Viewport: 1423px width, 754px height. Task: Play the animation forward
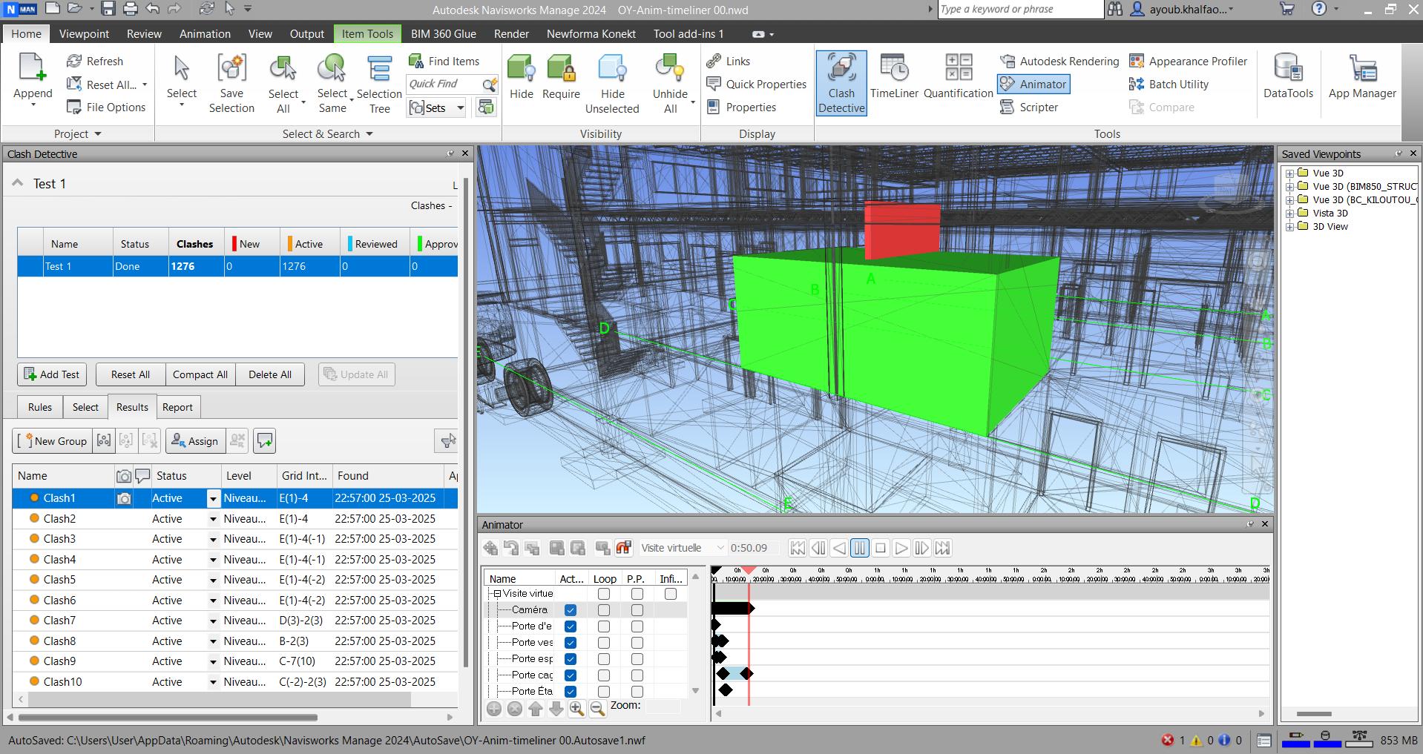click(901, 548)
